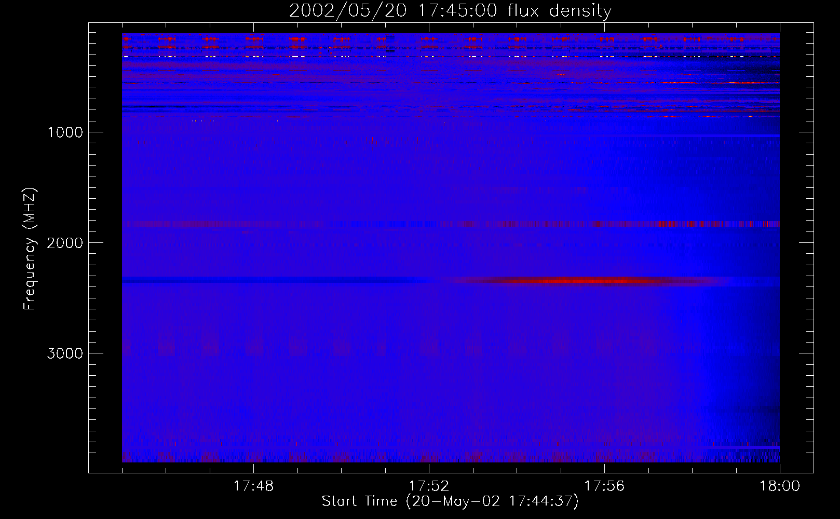Click the 2000 frequency tick label
840x519 pixels.
point(65,243)
